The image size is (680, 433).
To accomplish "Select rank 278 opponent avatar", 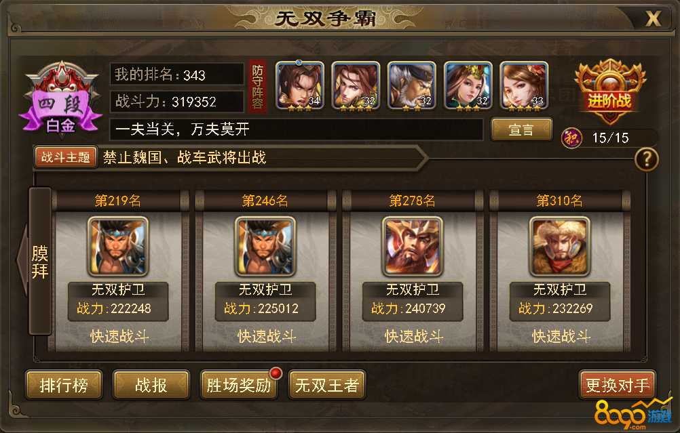I will pyautogui.click(x=413, y=247).
